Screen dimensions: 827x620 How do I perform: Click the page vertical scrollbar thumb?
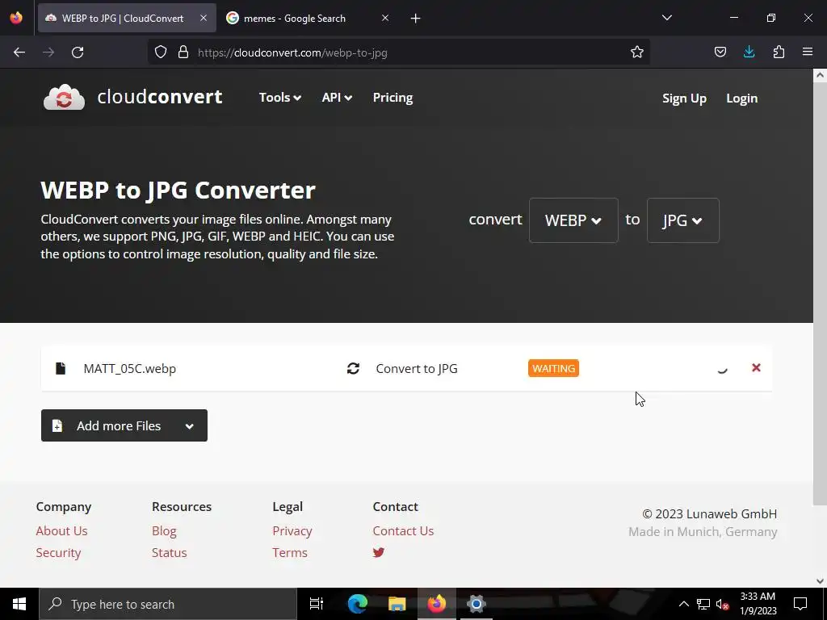coord(820,294)
